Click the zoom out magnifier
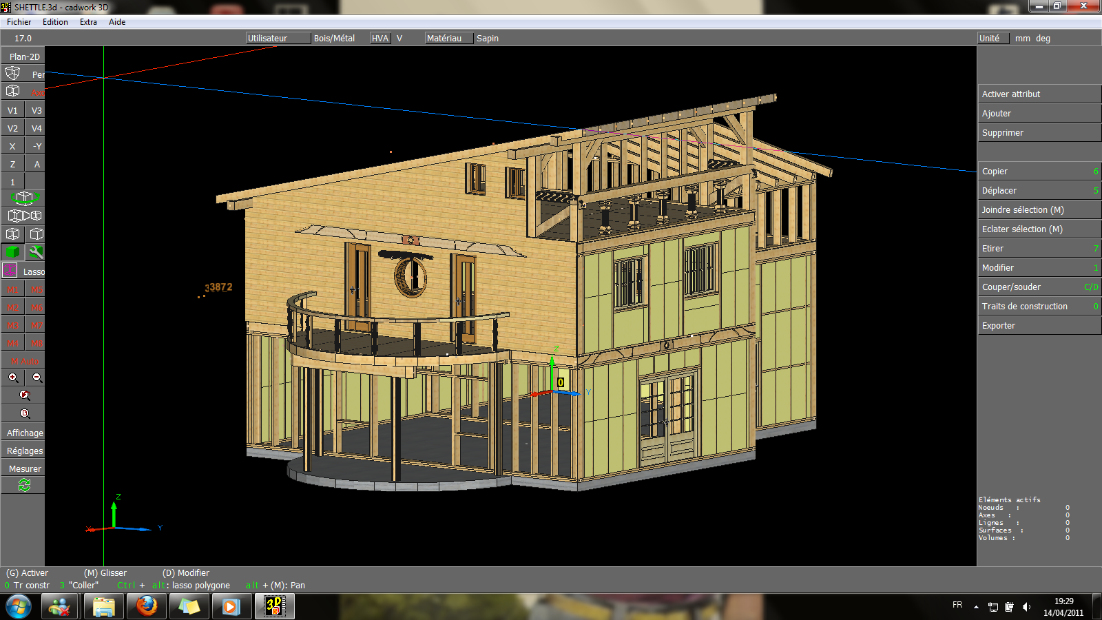Screen dimensions: 1102x620 (x=37, y=378)
